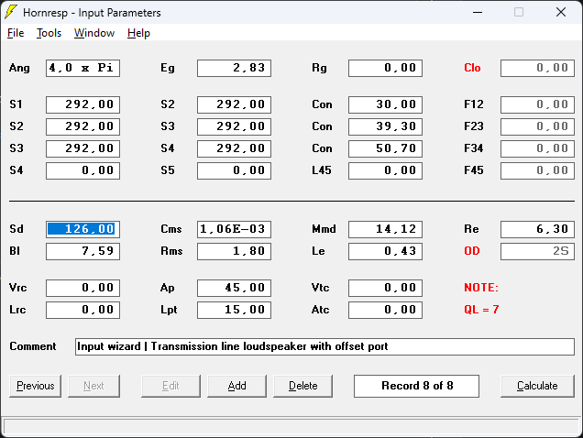Viewport: 583px width, 438px height.
Task: Click the Con label beside 50,70
Action: [322, 148]
